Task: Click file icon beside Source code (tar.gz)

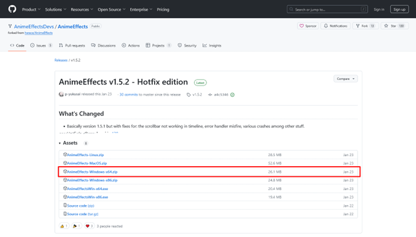Action: [x=65, y=214]
